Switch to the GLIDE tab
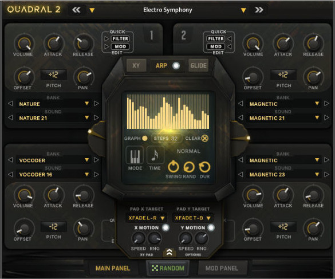This screenshot has height=279, width=335. point(199,65)
